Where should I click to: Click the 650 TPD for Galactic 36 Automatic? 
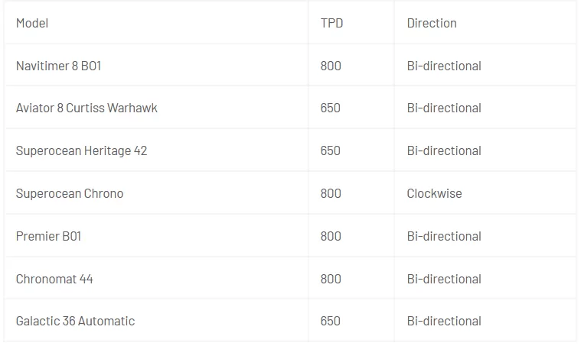[x=330, y=321]
